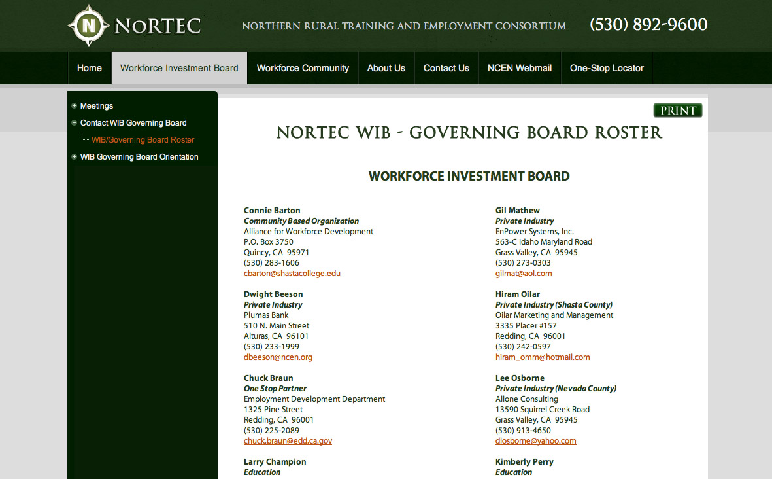Select the name Dwight Beeson

(x=273, y=294)
